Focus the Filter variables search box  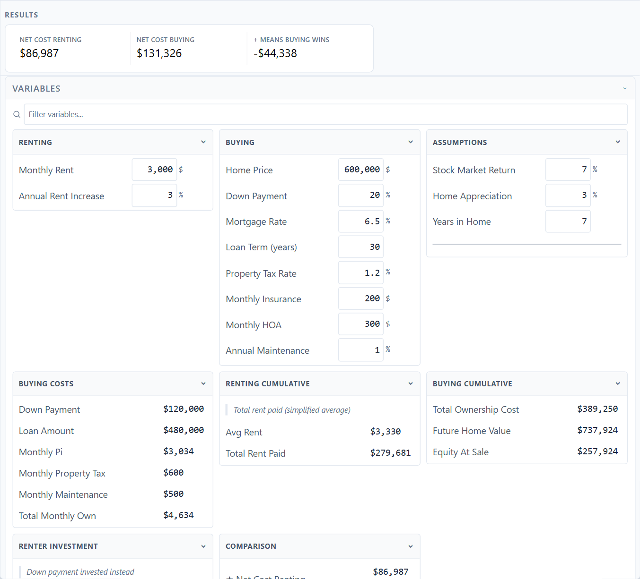[325, 114]
